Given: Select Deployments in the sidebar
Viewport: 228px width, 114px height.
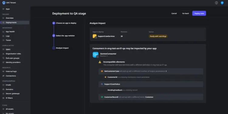Looking at the screenshot, I should coord(15,22).
